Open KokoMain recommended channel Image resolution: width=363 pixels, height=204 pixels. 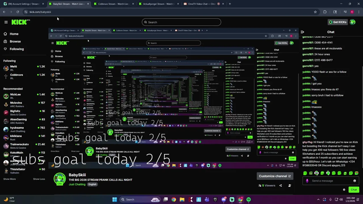coord(24,154)
